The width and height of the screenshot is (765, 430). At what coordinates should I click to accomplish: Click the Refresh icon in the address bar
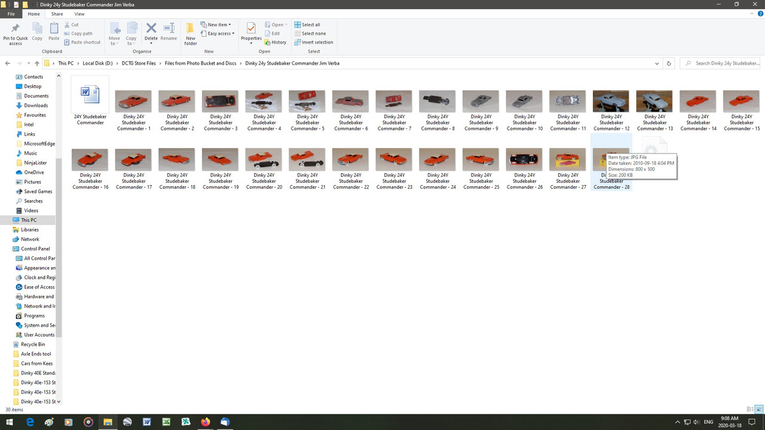pyautogui.click(x=668, y=63)
